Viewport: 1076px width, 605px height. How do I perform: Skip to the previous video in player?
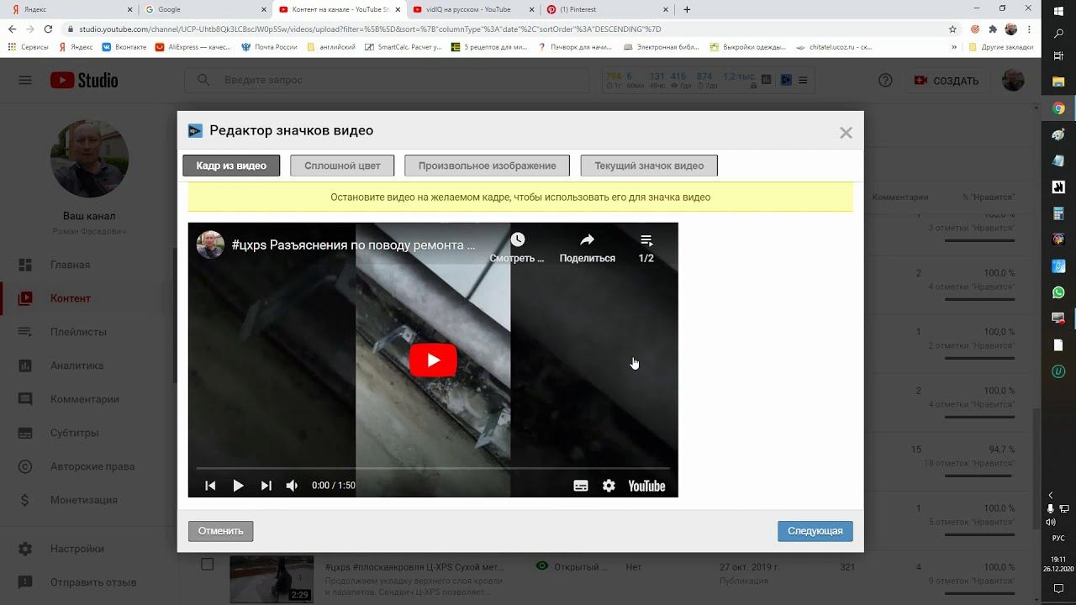[210, 486]
